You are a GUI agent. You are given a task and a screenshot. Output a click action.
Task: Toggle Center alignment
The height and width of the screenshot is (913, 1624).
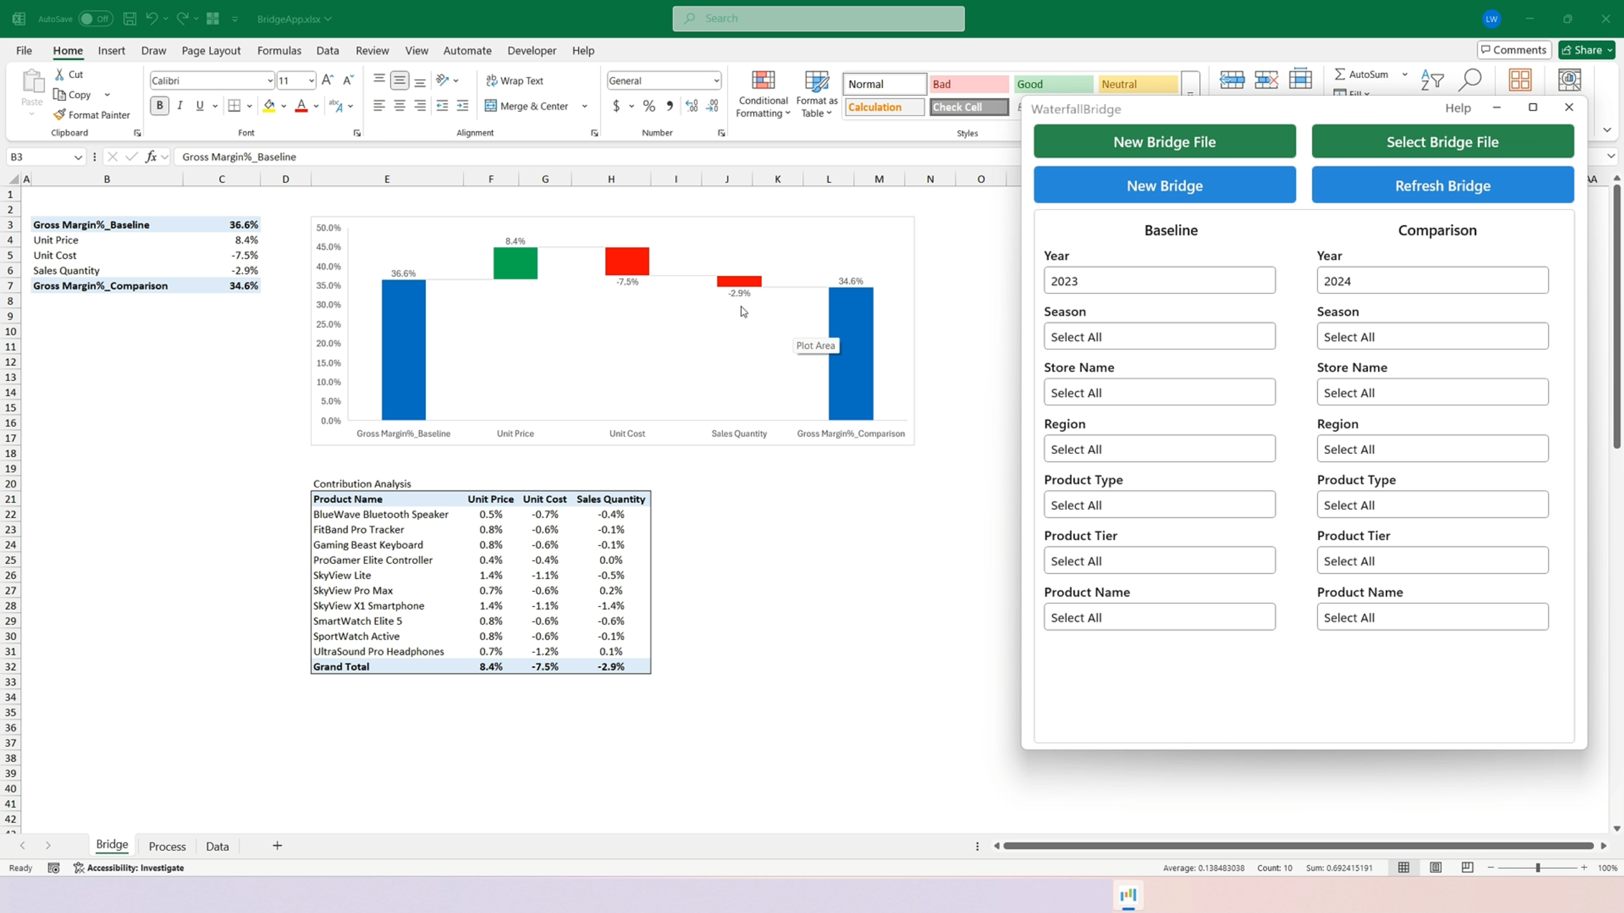tap(399, 105)
